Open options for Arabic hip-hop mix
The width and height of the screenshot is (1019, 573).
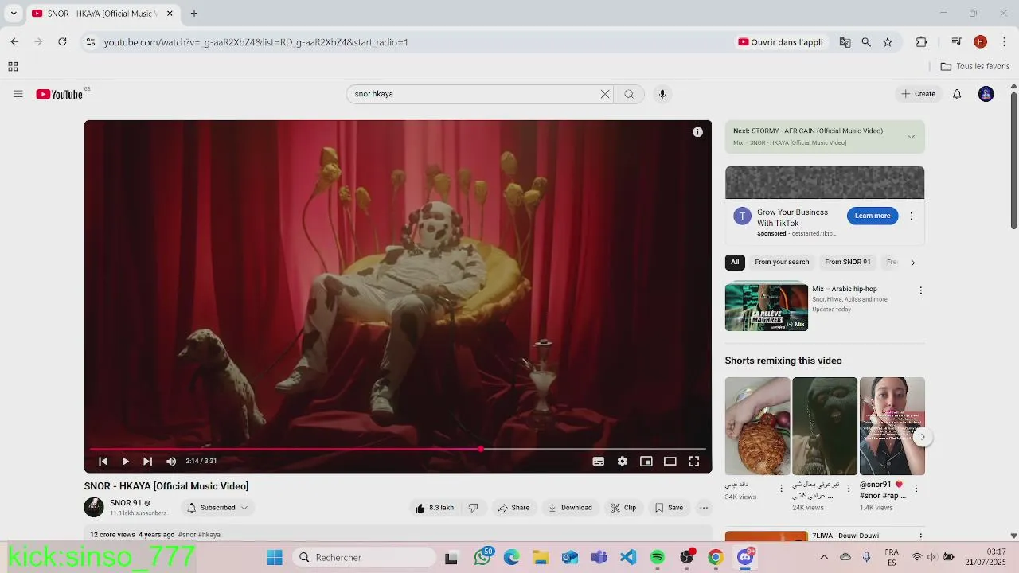tap(920, 290)
